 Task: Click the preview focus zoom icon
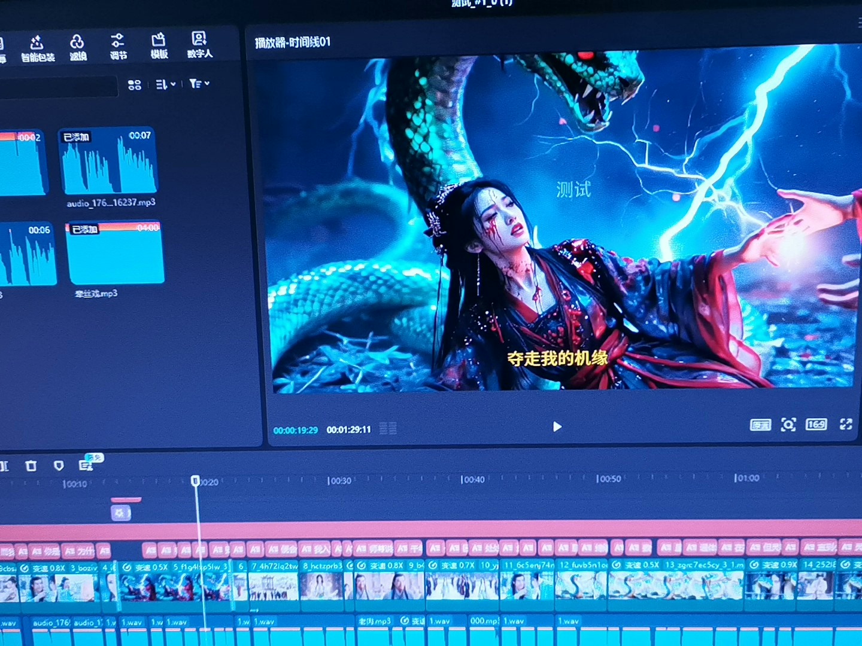788,425
